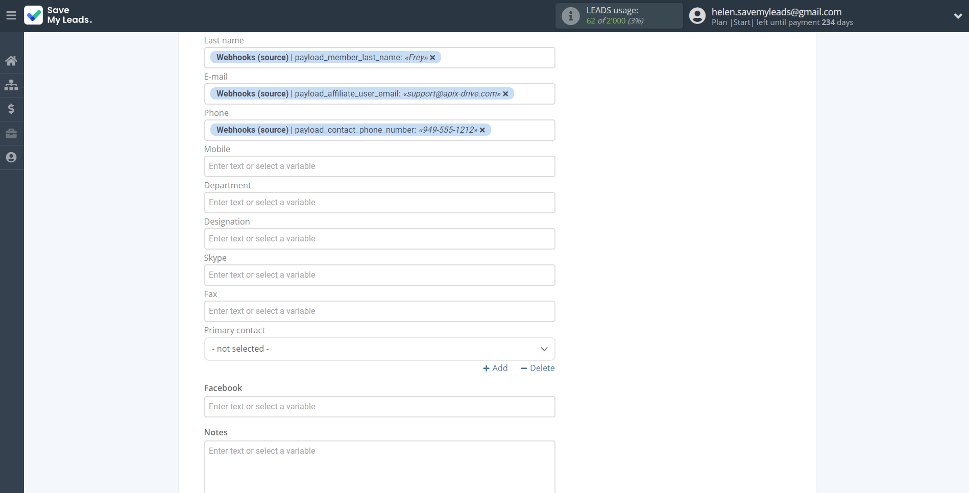Image resolution: width=969 pixels, height=493 pixels.
Task: Open the briefcase services icon
Action: [11, 133]
